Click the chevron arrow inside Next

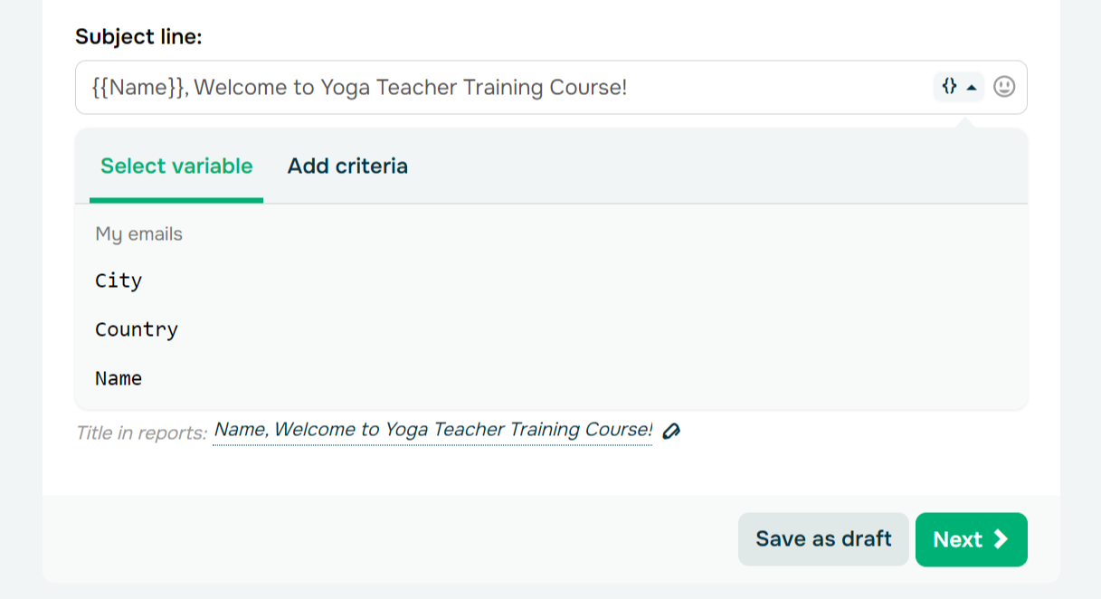coord(1000,539)
